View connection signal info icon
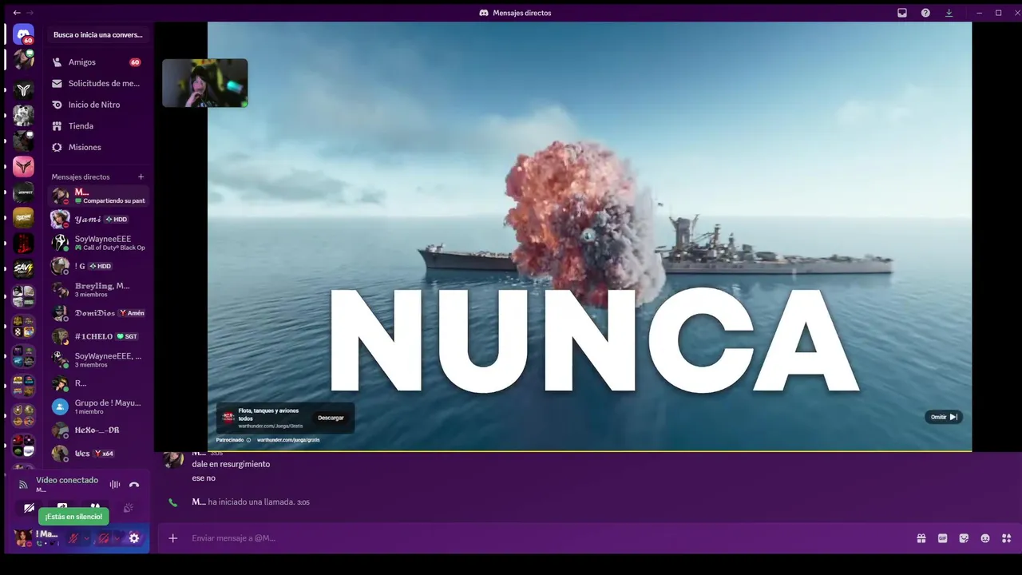Screen dimensions: 1022x575 [23, 485]
